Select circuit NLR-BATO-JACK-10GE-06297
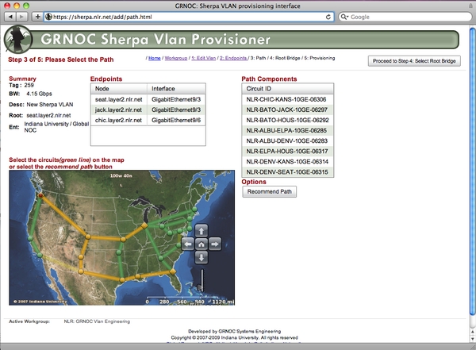 tap(287, 110)
